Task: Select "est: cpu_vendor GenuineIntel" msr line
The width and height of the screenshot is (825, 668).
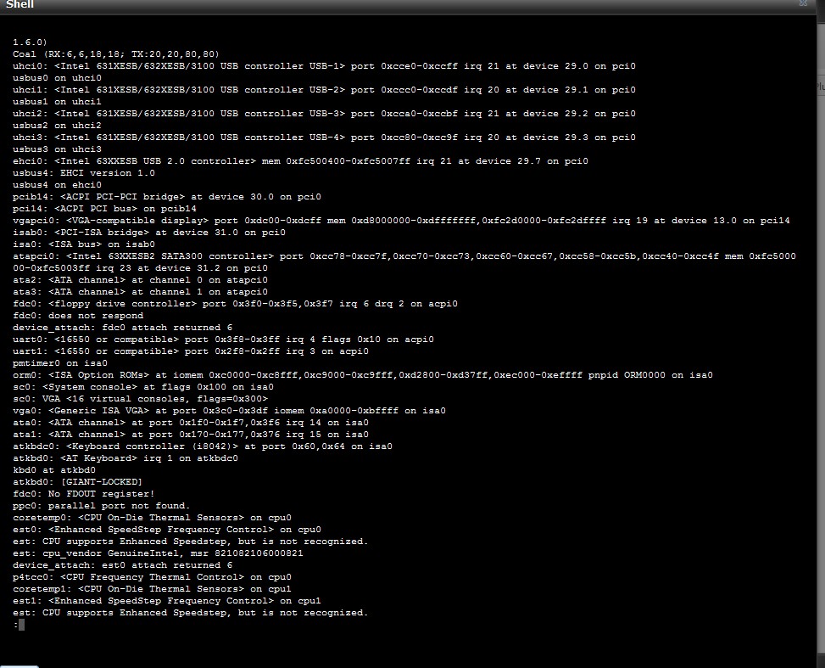Action: (158, 553)
